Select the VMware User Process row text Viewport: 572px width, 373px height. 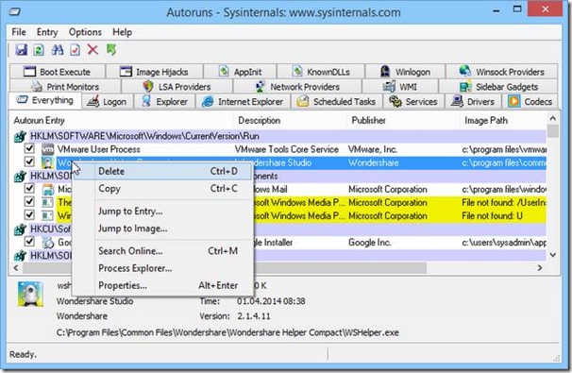[x=98, y=149]
